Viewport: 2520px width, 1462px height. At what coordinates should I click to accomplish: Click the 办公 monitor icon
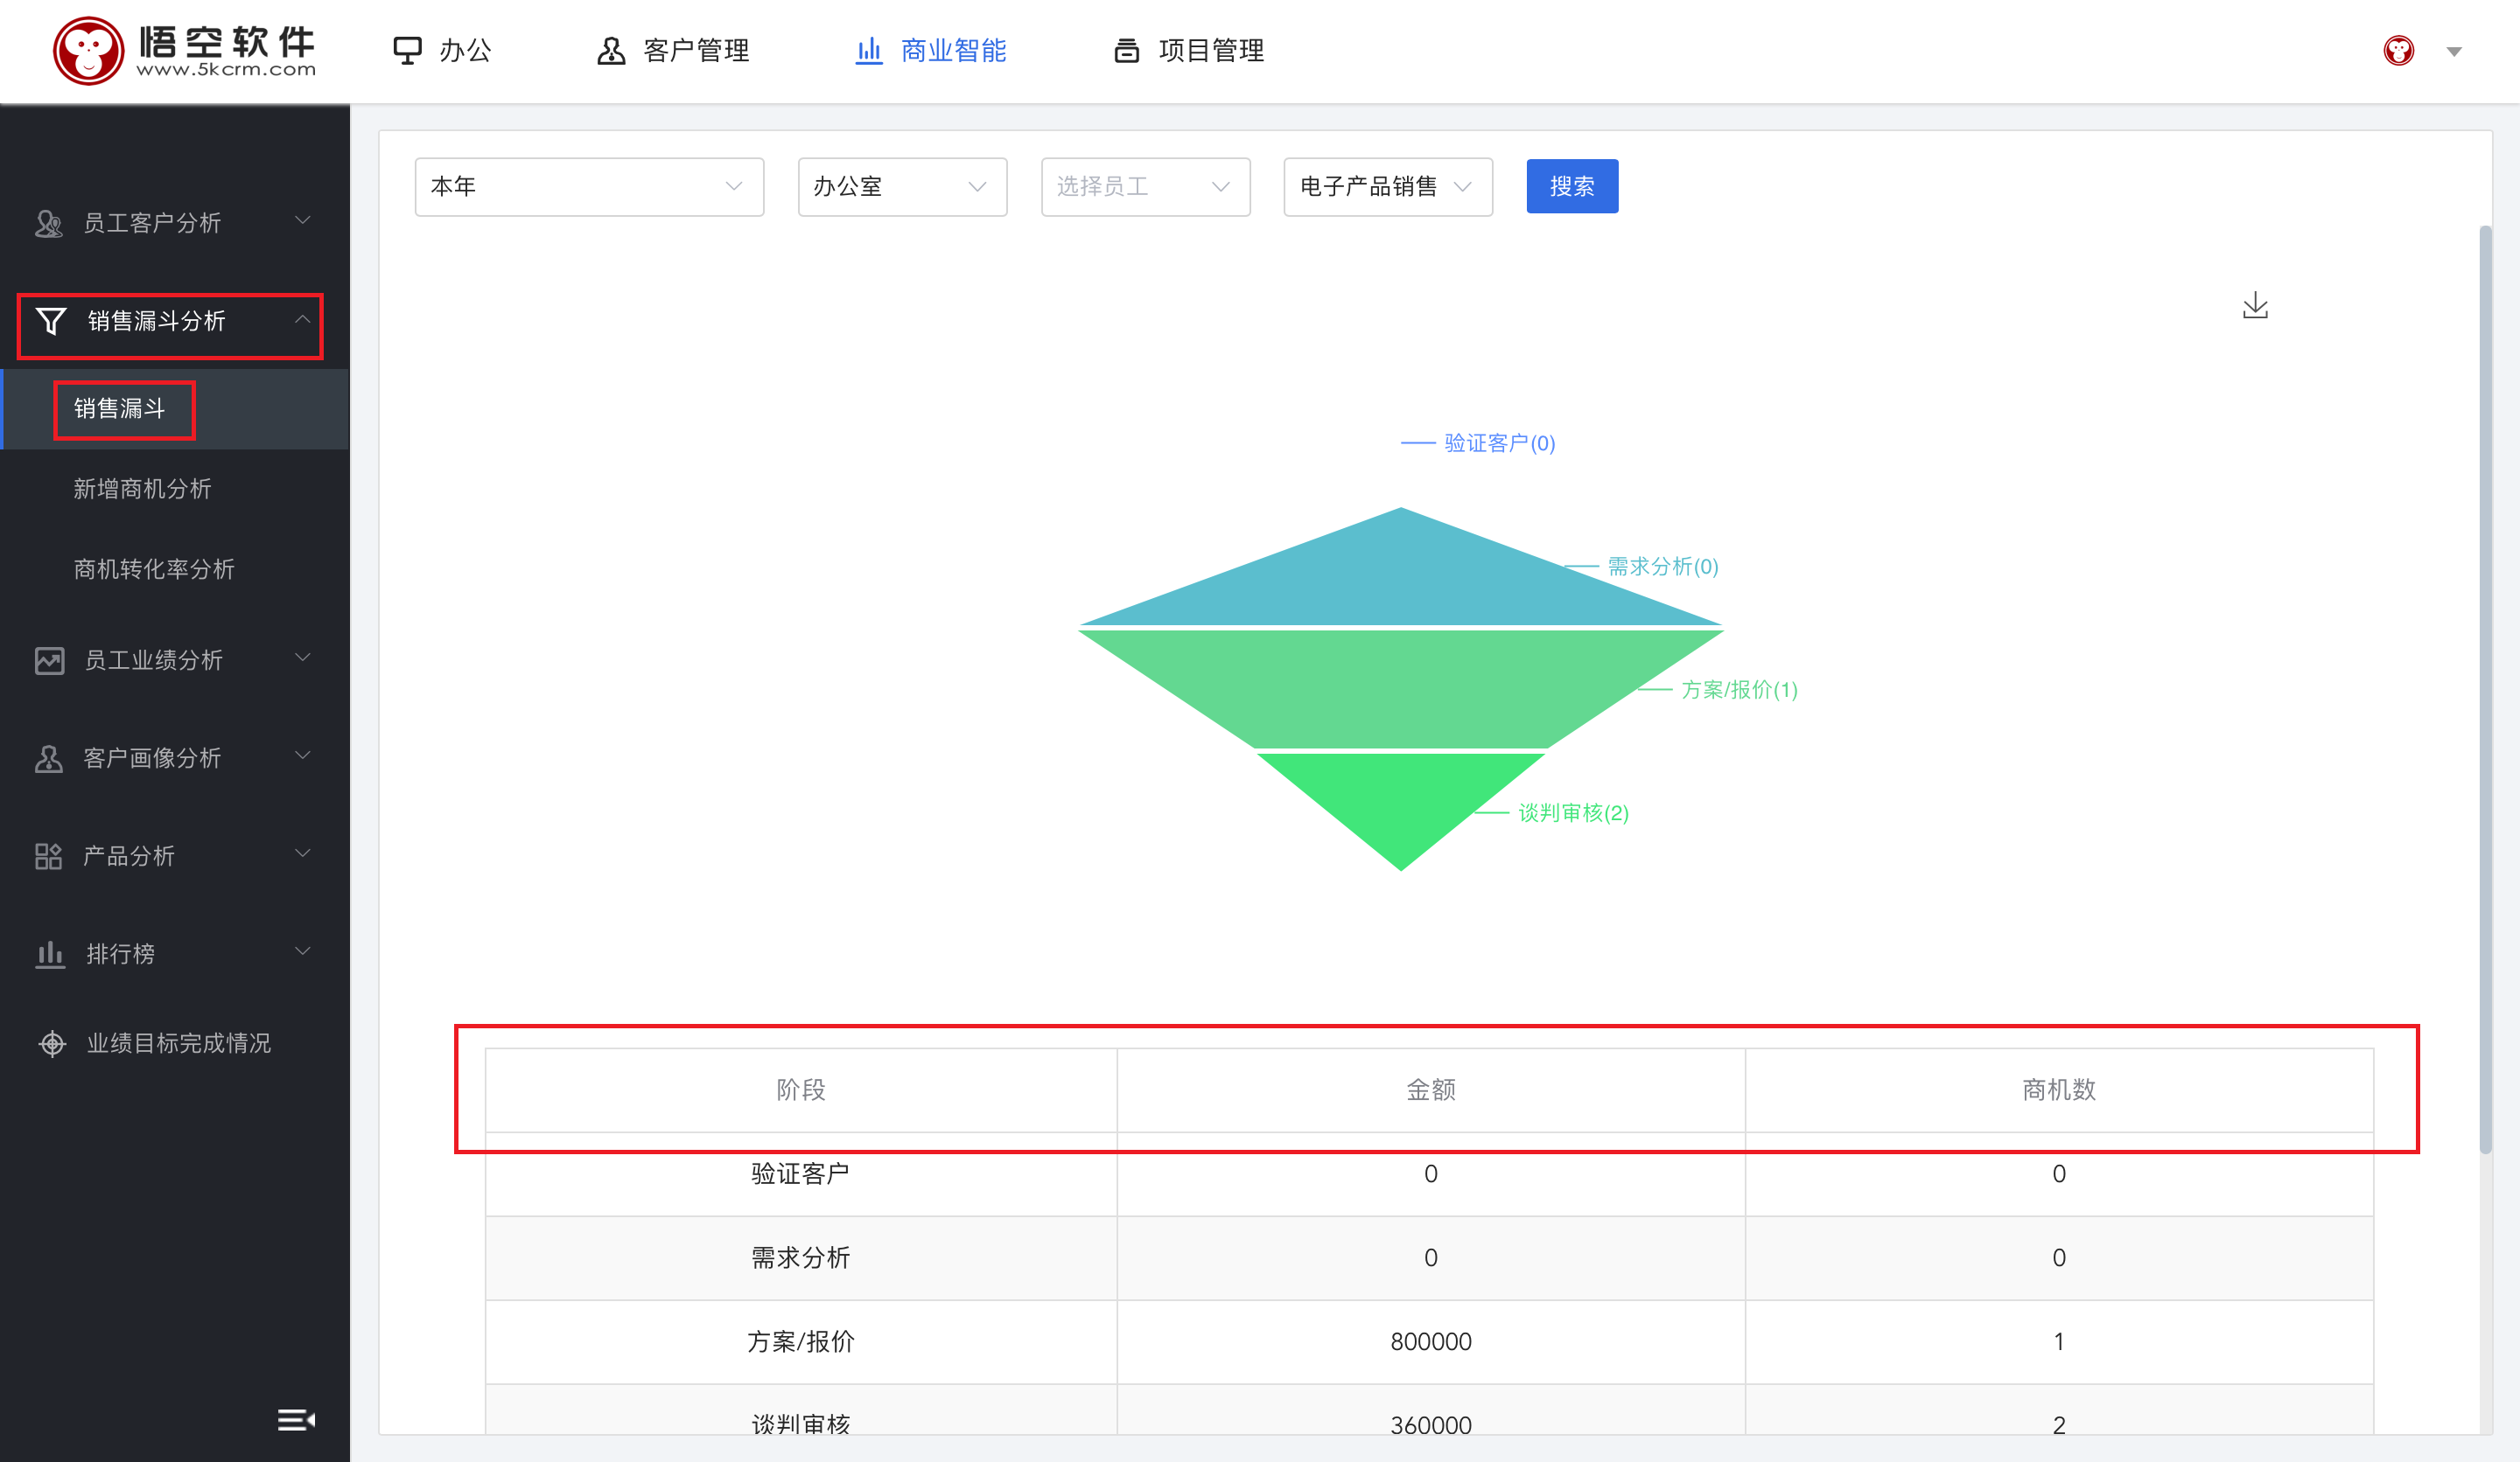(407, 51)
